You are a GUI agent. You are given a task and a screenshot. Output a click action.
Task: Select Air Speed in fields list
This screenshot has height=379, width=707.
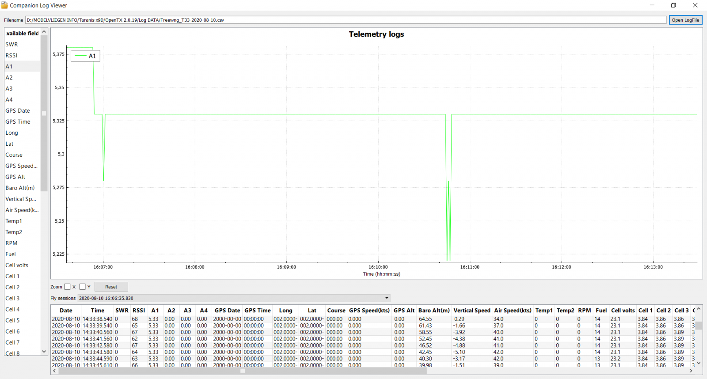(22, 210)
